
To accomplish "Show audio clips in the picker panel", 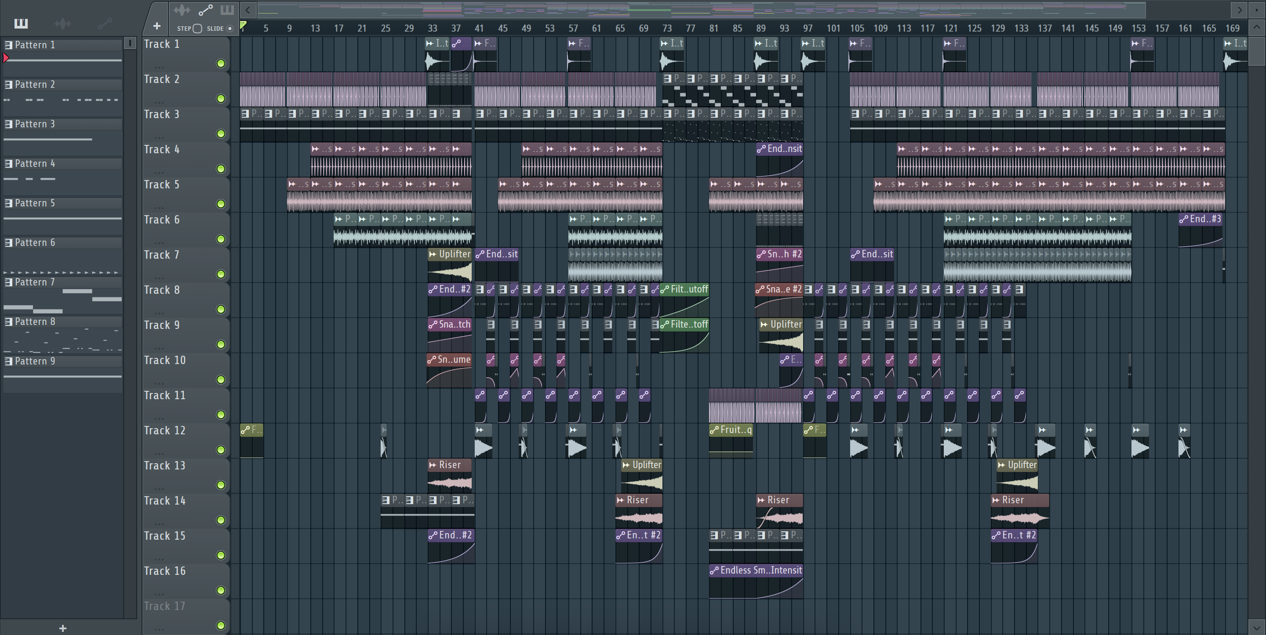I will click(x=63, y=23).
